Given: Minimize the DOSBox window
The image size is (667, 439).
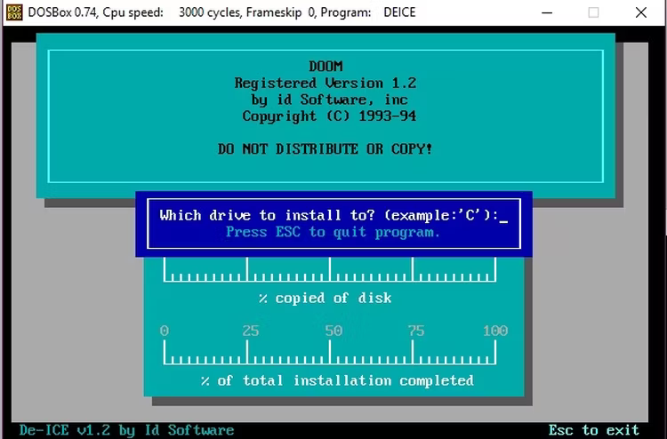Looking at the screenshot, I should coord(547,12).
